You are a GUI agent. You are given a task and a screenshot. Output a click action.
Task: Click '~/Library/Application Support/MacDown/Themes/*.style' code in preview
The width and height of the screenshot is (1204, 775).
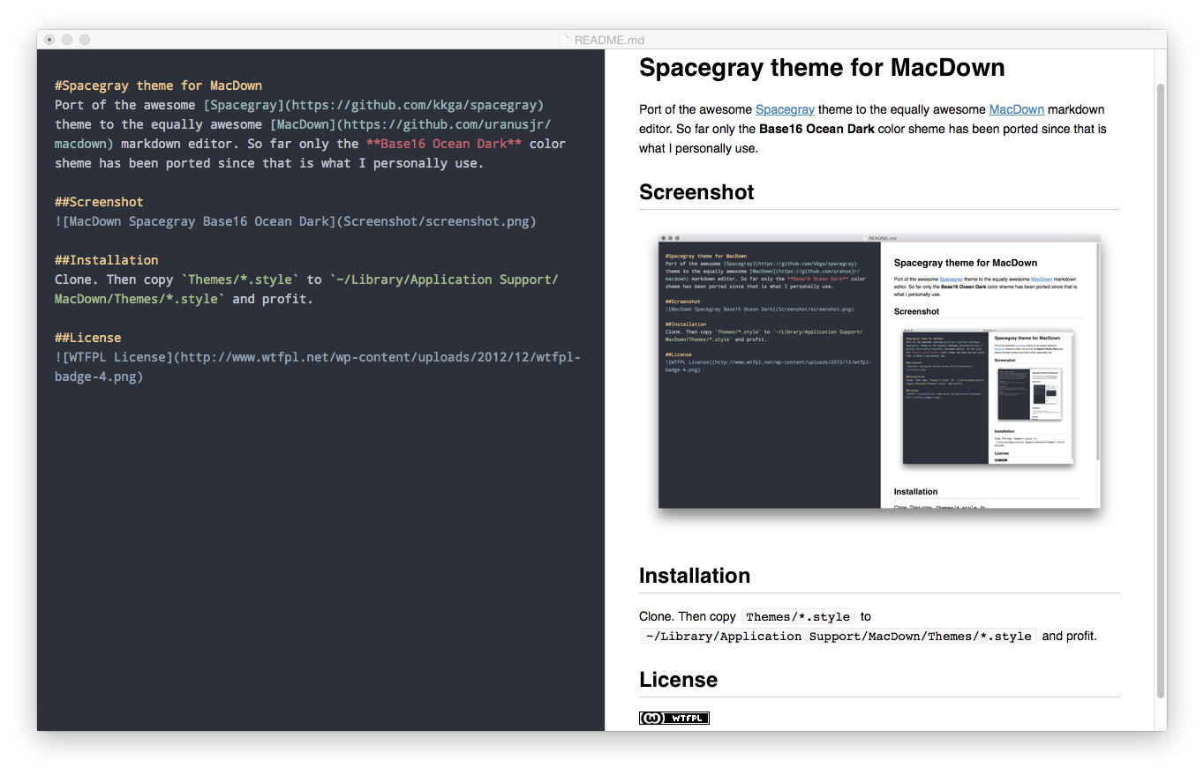[x=839, y=637]
